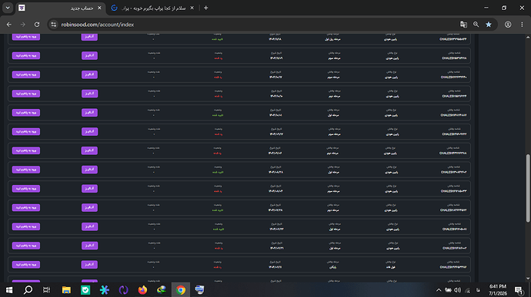Open the Chrome profile menu

tap(508, 25)
